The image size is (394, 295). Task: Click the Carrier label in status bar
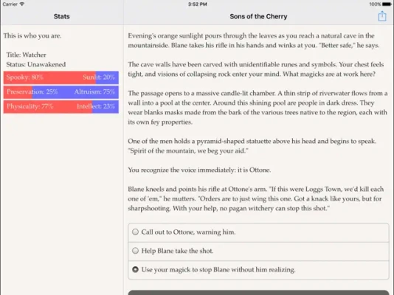(10, 4)
